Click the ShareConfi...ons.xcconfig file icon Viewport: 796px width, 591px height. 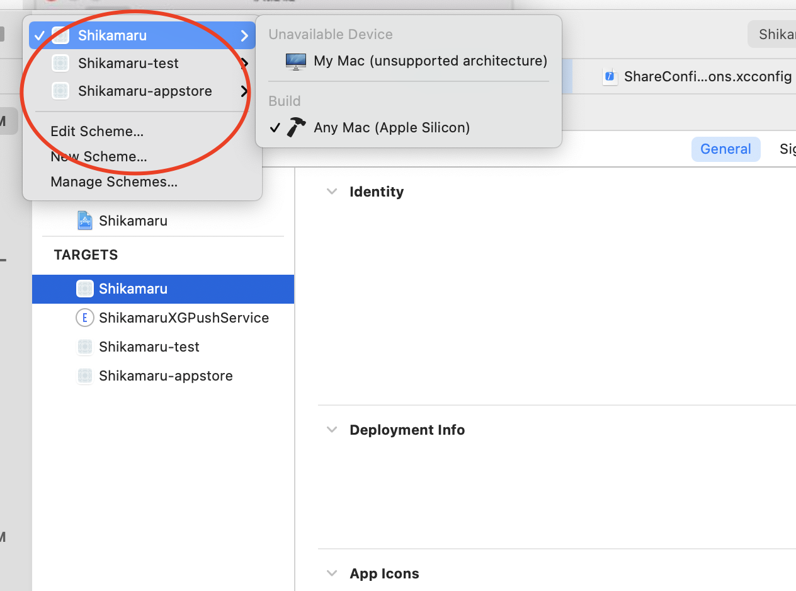pyautogui.click(x=609, y=77)
